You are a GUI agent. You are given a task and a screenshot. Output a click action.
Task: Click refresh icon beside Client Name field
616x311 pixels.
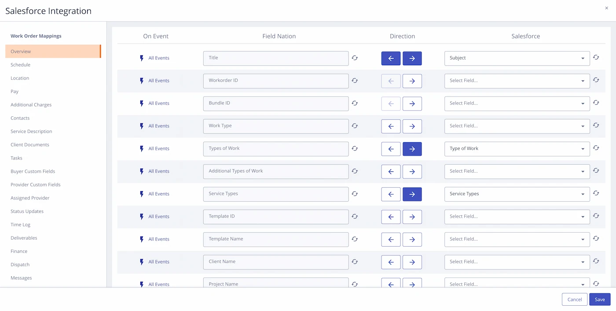[x=355, y=262]
